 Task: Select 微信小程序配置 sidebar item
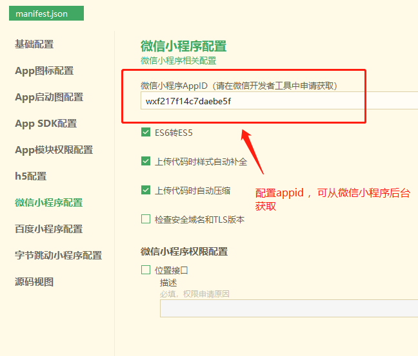[49, 203]
